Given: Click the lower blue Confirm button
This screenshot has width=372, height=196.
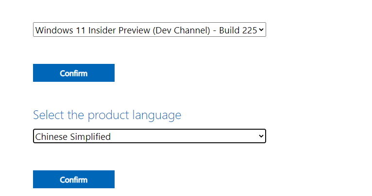Looking at the screenshot, I should click(74, 180).
